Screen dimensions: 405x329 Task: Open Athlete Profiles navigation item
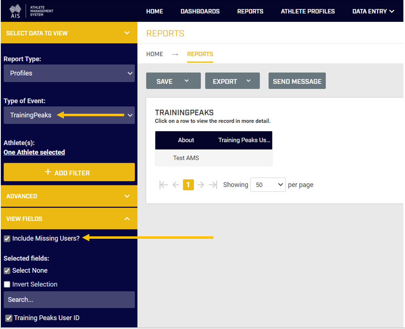[308, 11]
